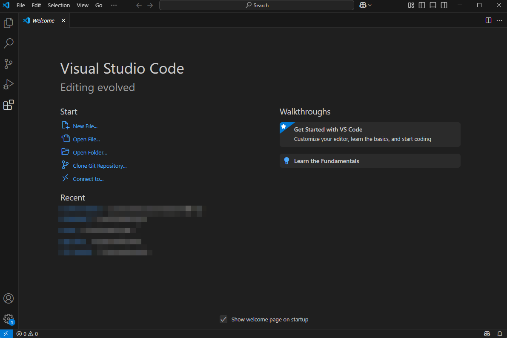The width and height of the screenshot is (507, 338).
Task: Toggle the bottom Panel visibility
Action: click(433, 5)
